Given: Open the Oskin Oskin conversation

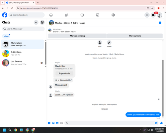Looking at the screenshot, I should [23, 54].
